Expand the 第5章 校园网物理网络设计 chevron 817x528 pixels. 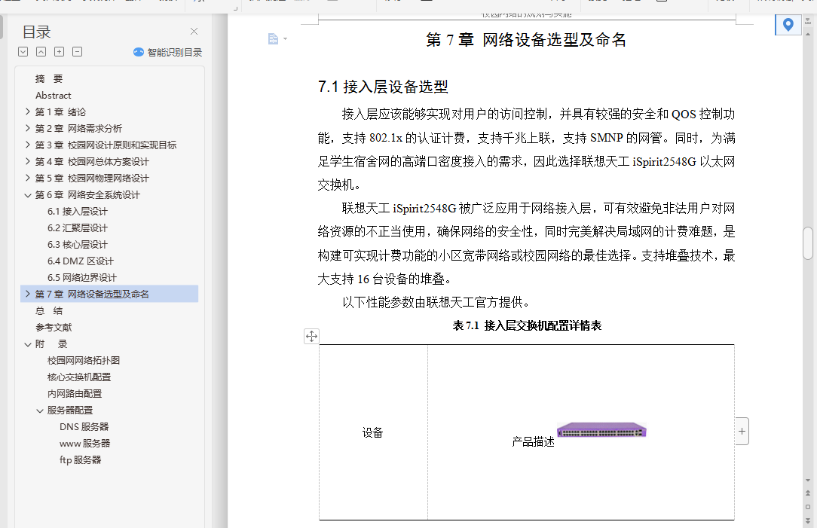tap(28, 178)
